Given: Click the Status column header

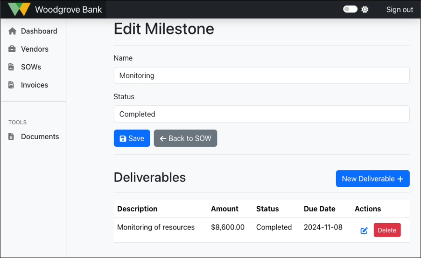Looking at the screenshot, I should point(267,209).
